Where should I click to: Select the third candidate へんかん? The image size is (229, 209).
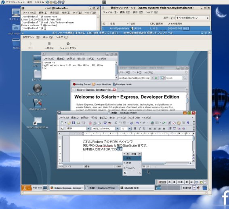click(x=132, y=168)
